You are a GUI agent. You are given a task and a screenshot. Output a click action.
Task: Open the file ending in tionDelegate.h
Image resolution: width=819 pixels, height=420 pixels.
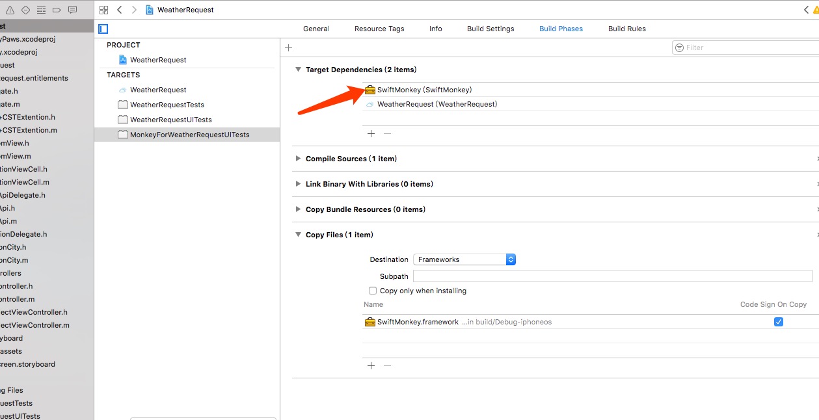point(23,234)
